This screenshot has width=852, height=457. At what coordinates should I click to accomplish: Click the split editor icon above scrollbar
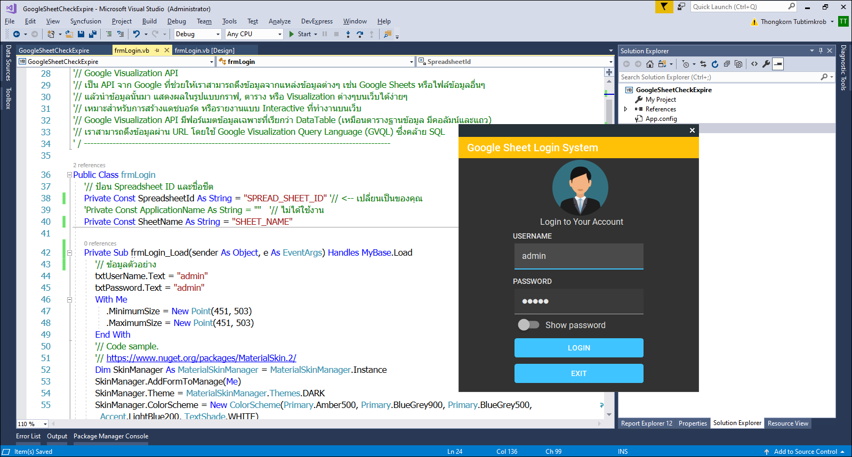609,72
